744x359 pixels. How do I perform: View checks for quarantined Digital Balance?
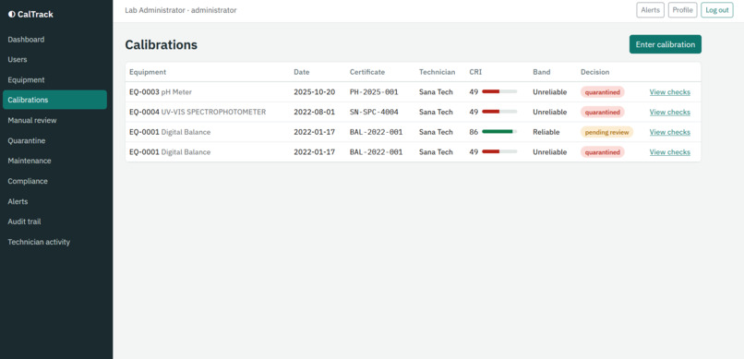669,152
